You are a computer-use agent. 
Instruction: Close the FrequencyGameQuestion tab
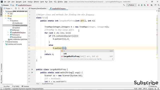click(x=47, y=8)
